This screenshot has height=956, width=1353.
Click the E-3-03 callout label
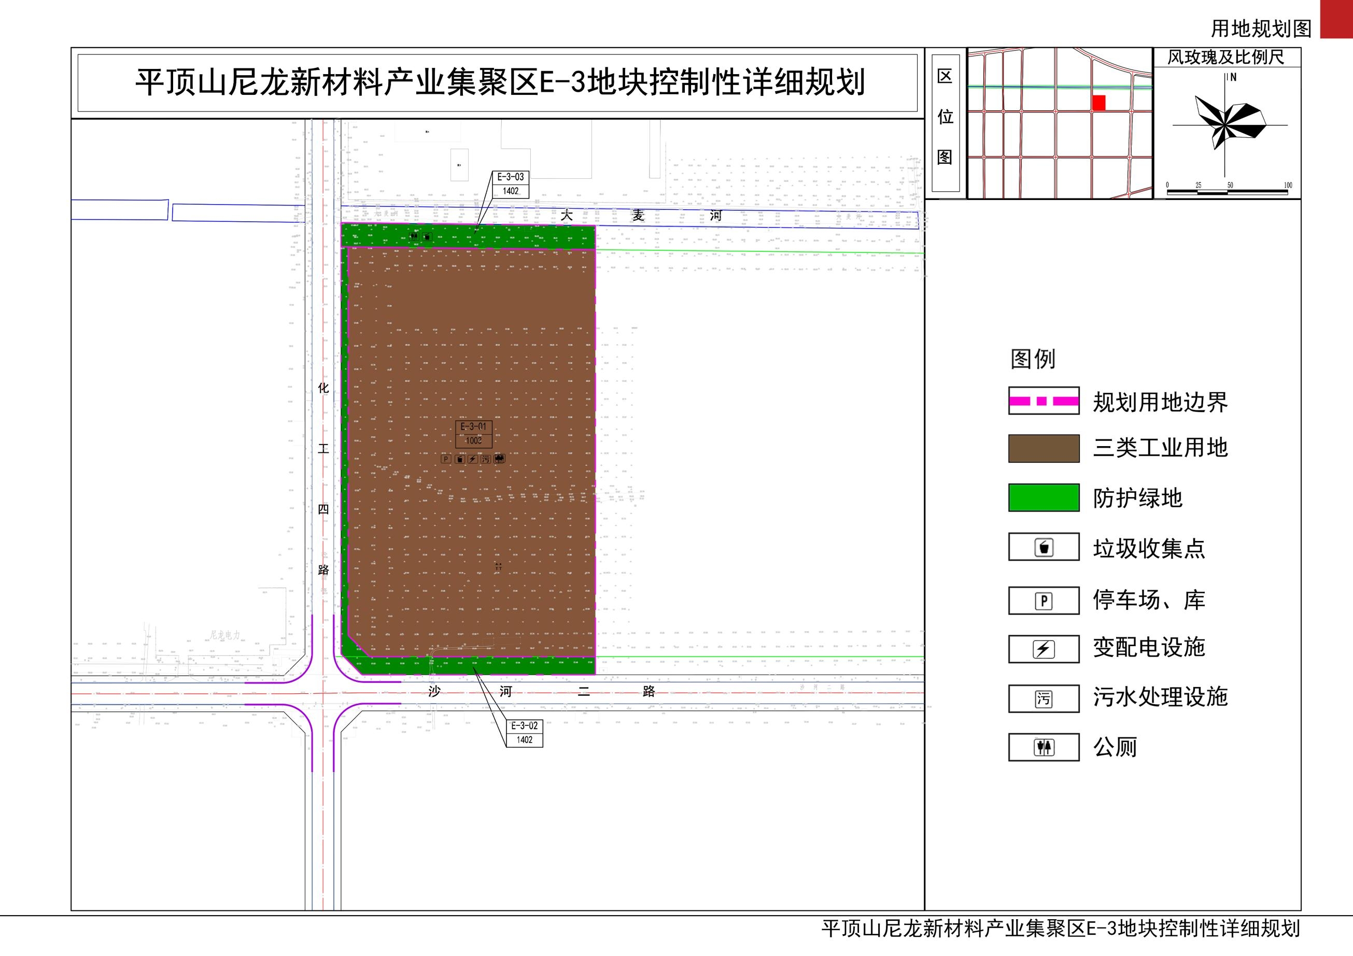pos(510,177)
